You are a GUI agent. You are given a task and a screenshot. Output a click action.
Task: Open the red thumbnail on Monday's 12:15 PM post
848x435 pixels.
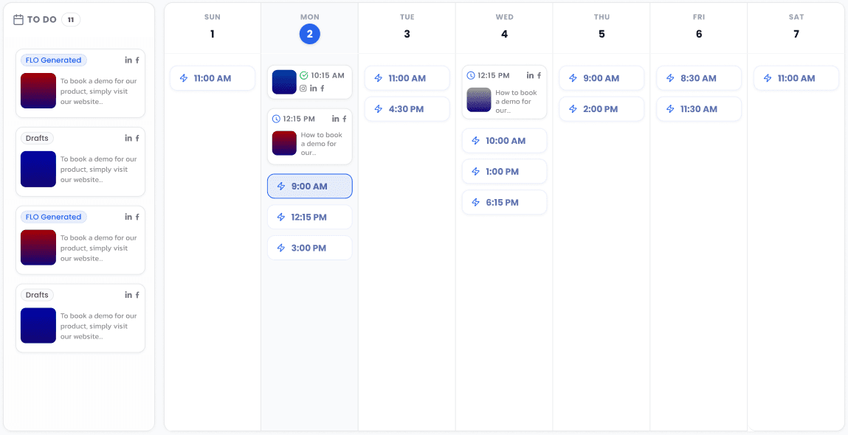[284, 143]
